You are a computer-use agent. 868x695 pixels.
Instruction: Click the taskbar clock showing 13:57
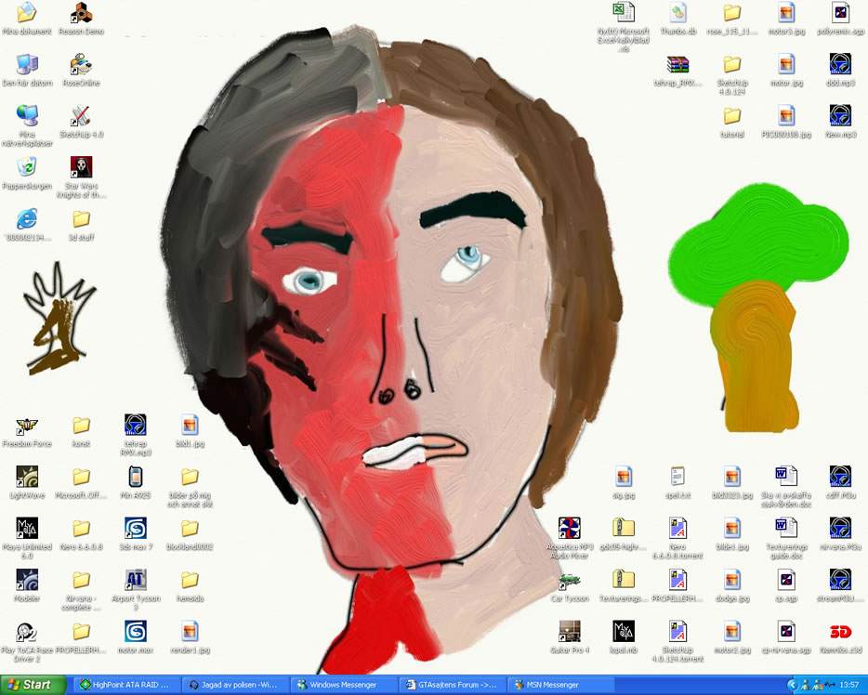(848, 685)
